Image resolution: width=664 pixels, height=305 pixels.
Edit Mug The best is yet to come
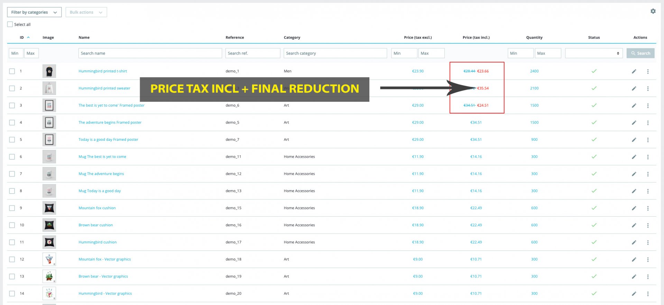pos(634,157)
